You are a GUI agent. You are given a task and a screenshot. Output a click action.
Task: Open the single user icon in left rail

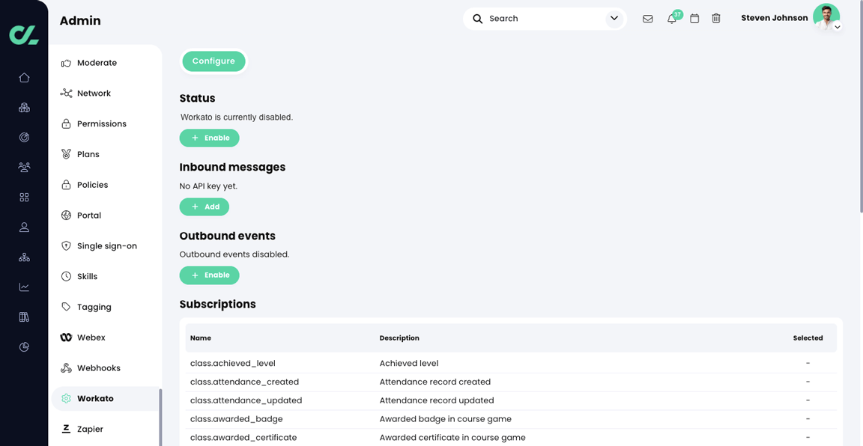tap(24, 227)
